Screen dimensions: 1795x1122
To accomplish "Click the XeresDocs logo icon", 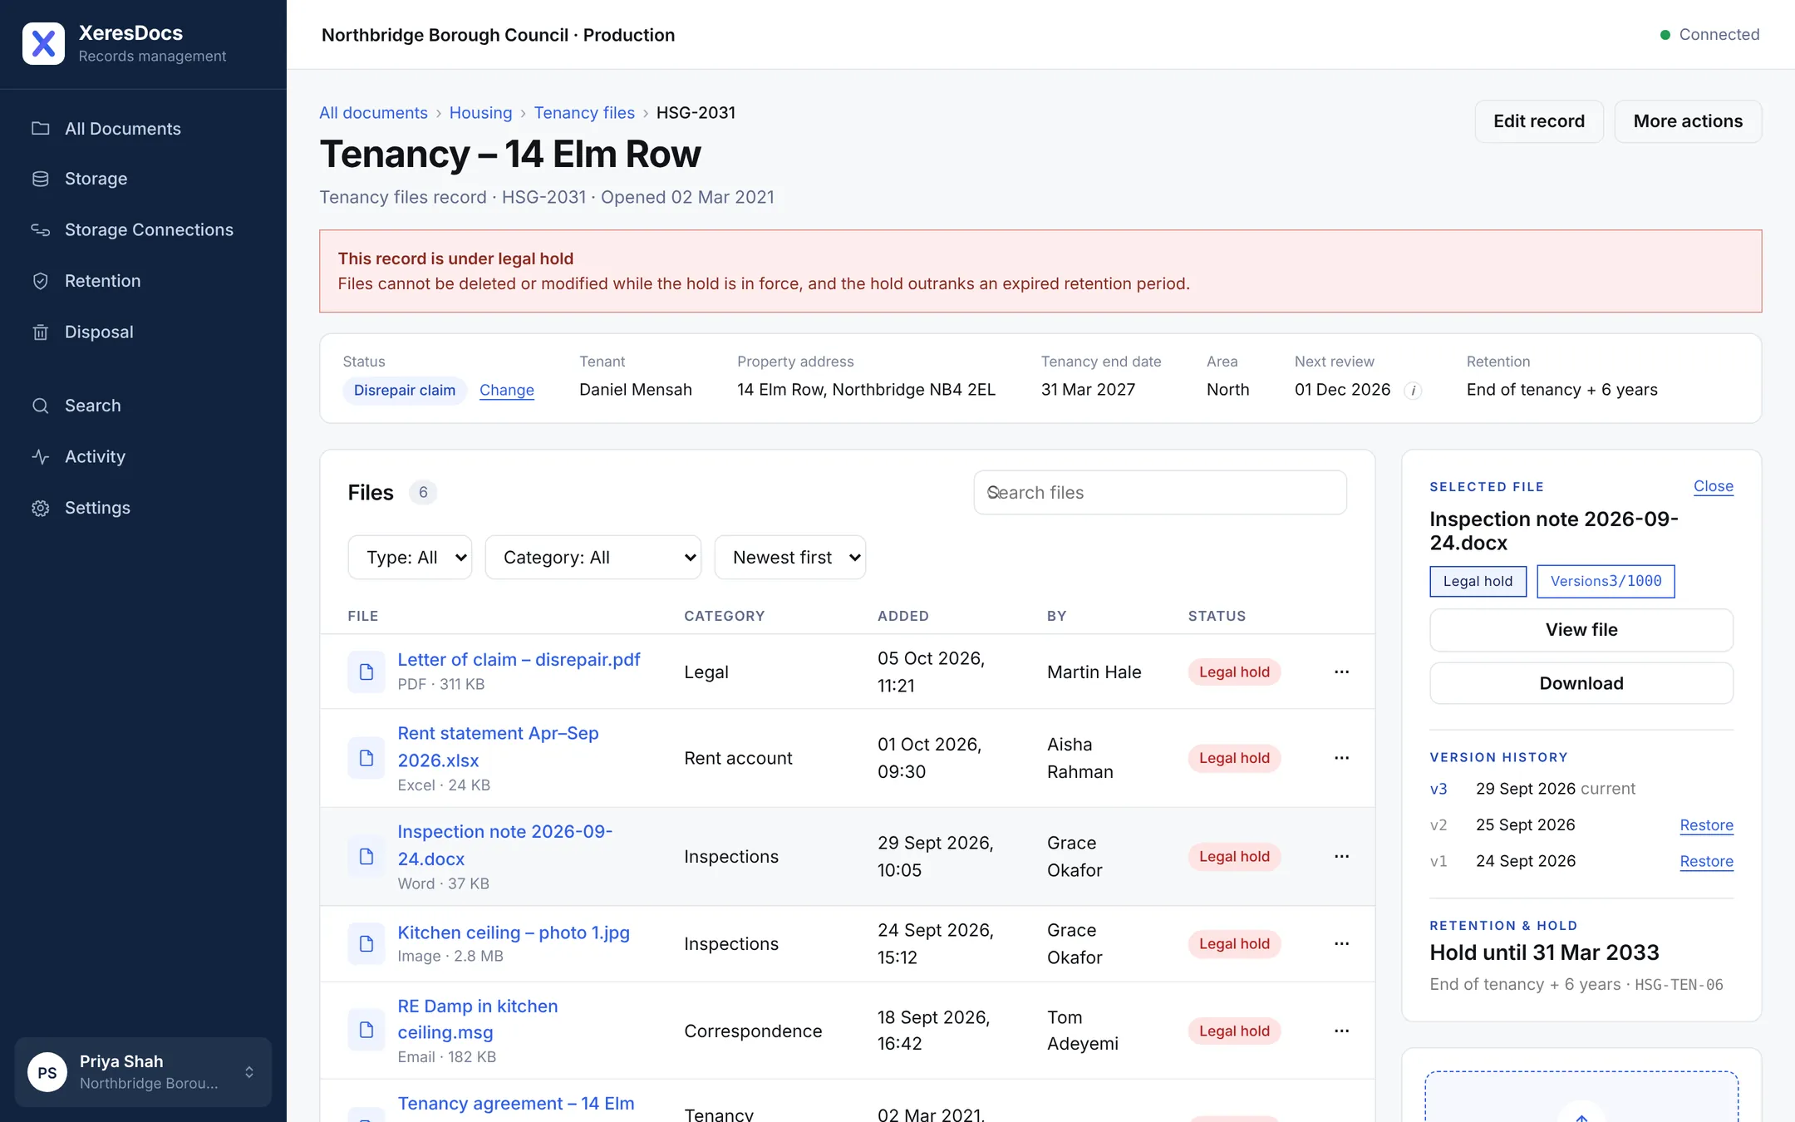I will pyautogui.click(x=43, y=43).
